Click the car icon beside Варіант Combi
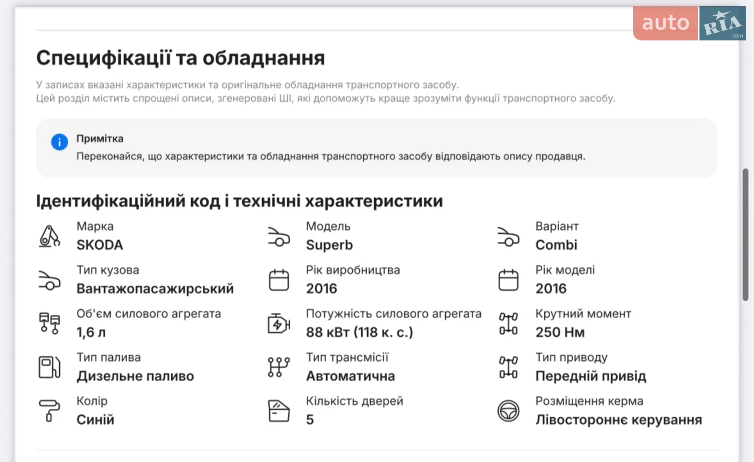Screen dimensions: 754x462 [x=508, y=236]
